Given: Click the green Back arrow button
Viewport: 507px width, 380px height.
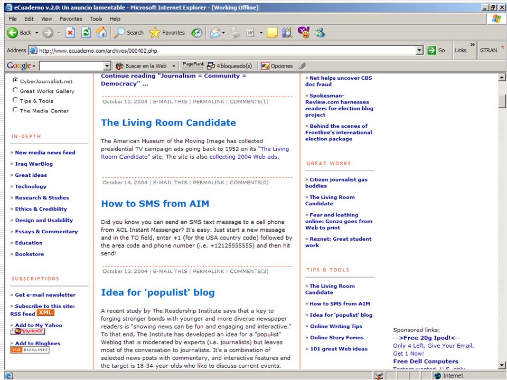Looking at the screenshot, I should [x=13, y=33].
